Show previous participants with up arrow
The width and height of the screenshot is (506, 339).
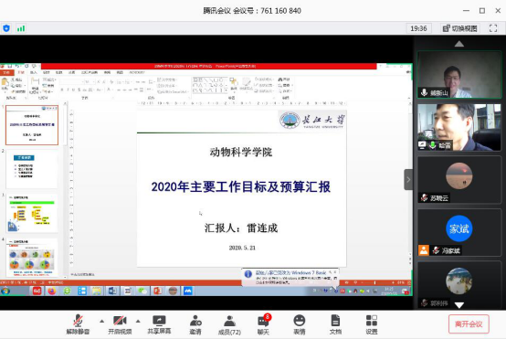(x=459, y=44)
